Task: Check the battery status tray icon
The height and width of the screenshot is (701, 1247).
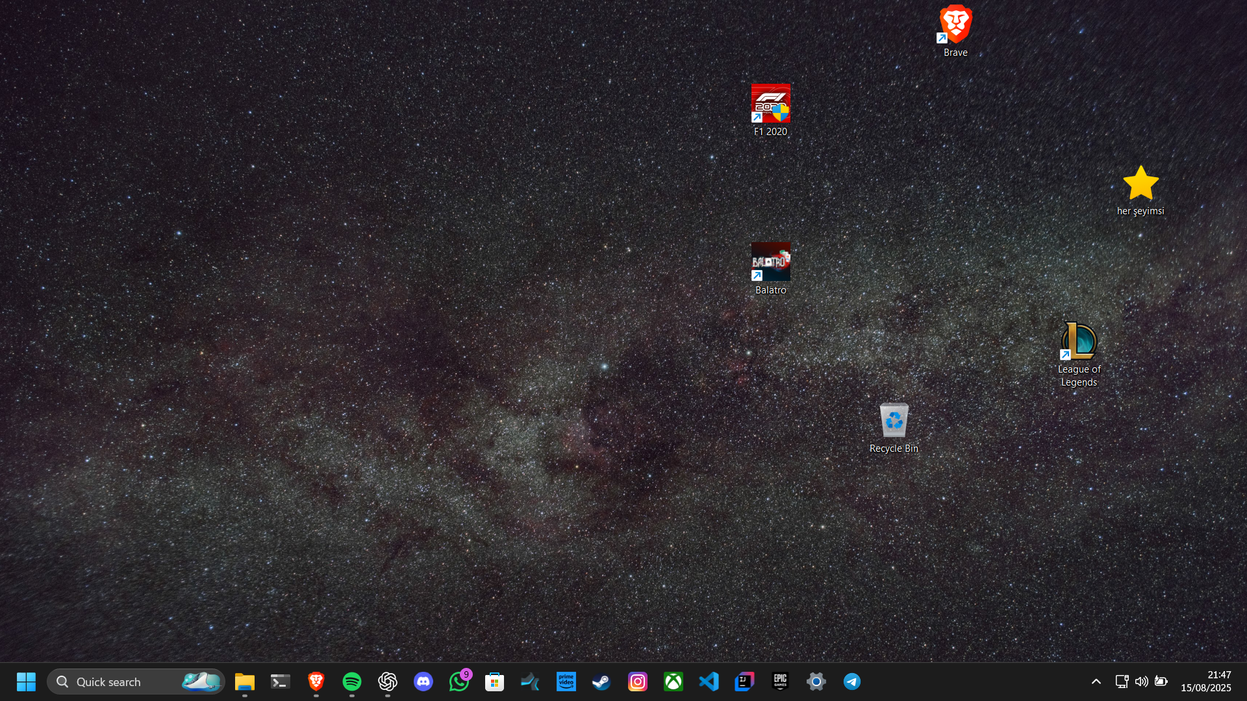Action: (1161, 682)
